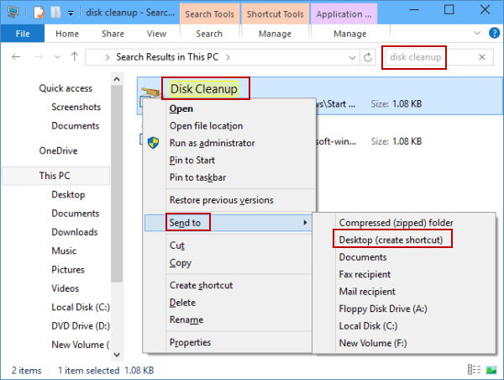Image resolution: width=504 pixels, height=380 pixels.
Task: Send to Mail recipient
Action: 404,292
